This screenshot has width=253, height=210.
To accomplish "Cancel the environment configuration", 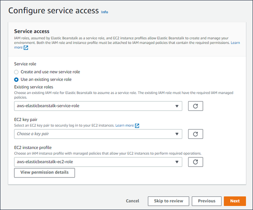I will click(132, 201).
